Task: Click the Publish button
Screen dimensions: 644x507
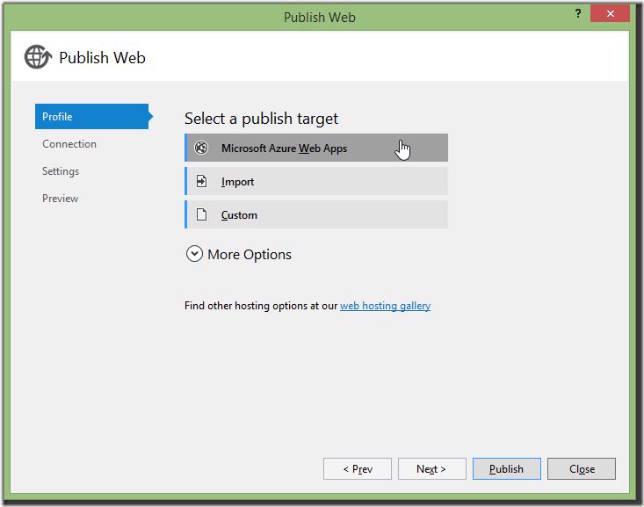Action: pyautogui.click(x=506, y=469)
